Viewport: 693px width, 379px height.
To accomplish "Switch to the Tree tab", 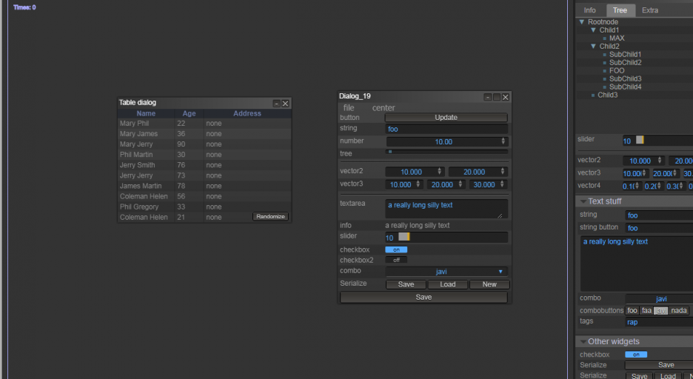I will click(620, 10).
